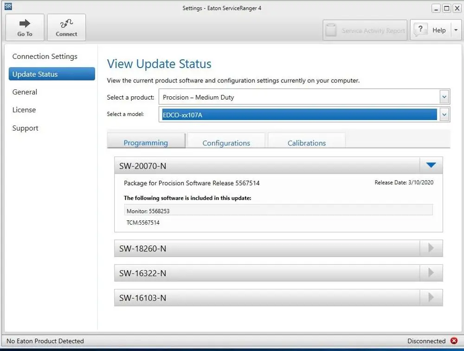Select the Monitor: 5568253 row
This screenshot has width=464, height=351.
278,211
